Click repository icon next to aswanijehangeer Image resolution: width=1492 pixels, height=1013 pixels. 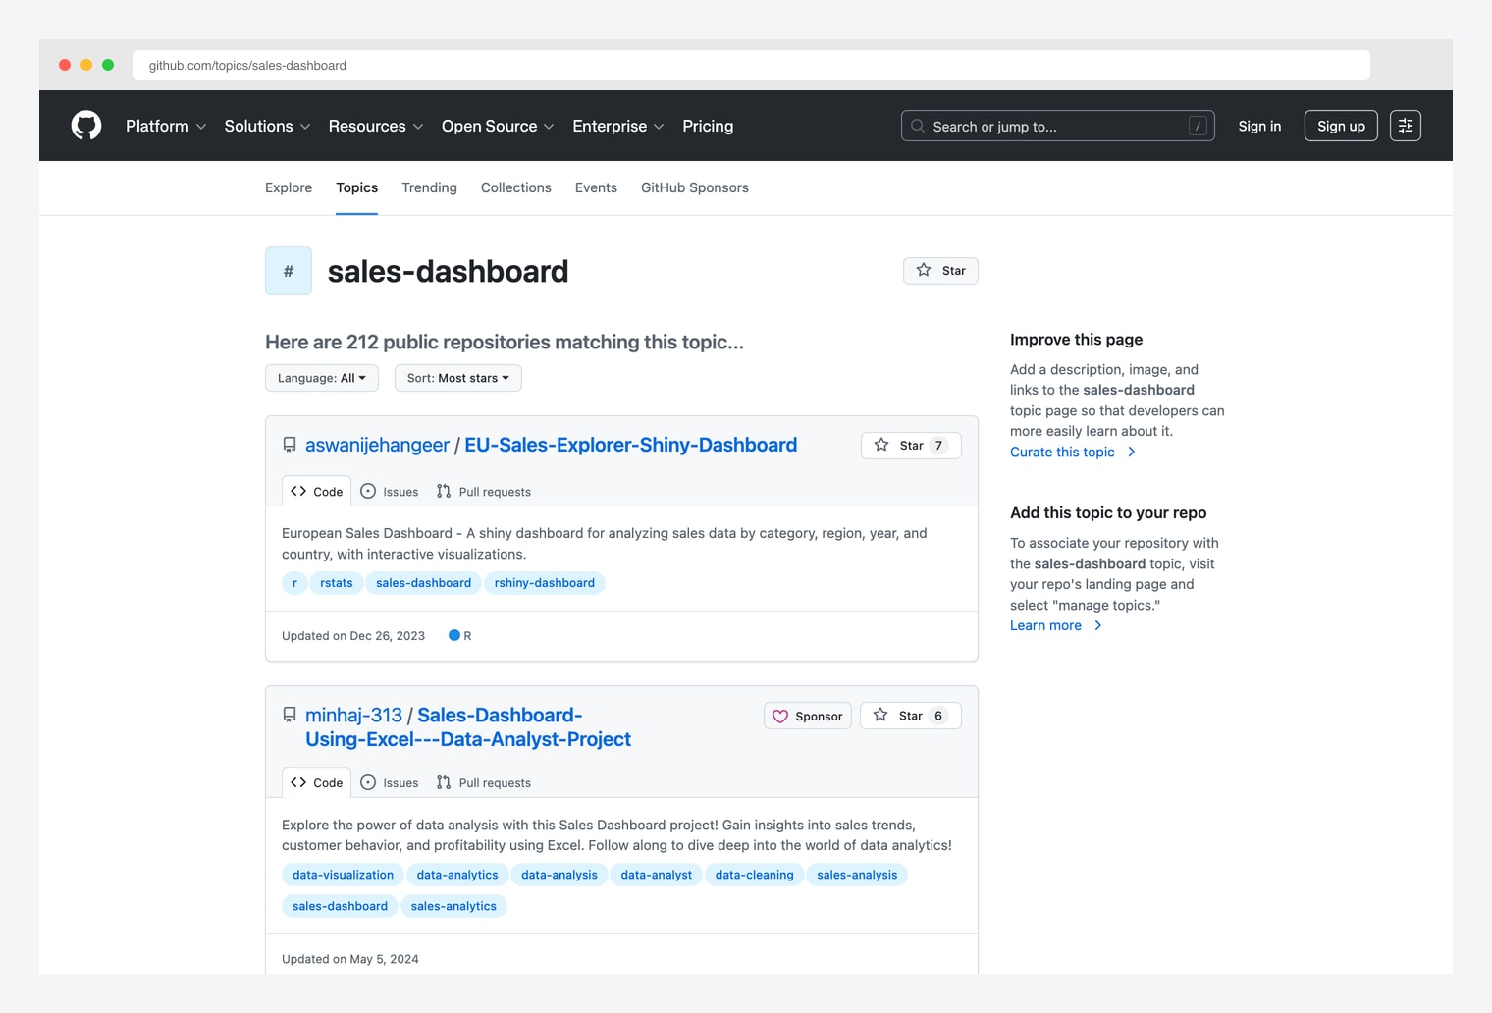[290, 445]
